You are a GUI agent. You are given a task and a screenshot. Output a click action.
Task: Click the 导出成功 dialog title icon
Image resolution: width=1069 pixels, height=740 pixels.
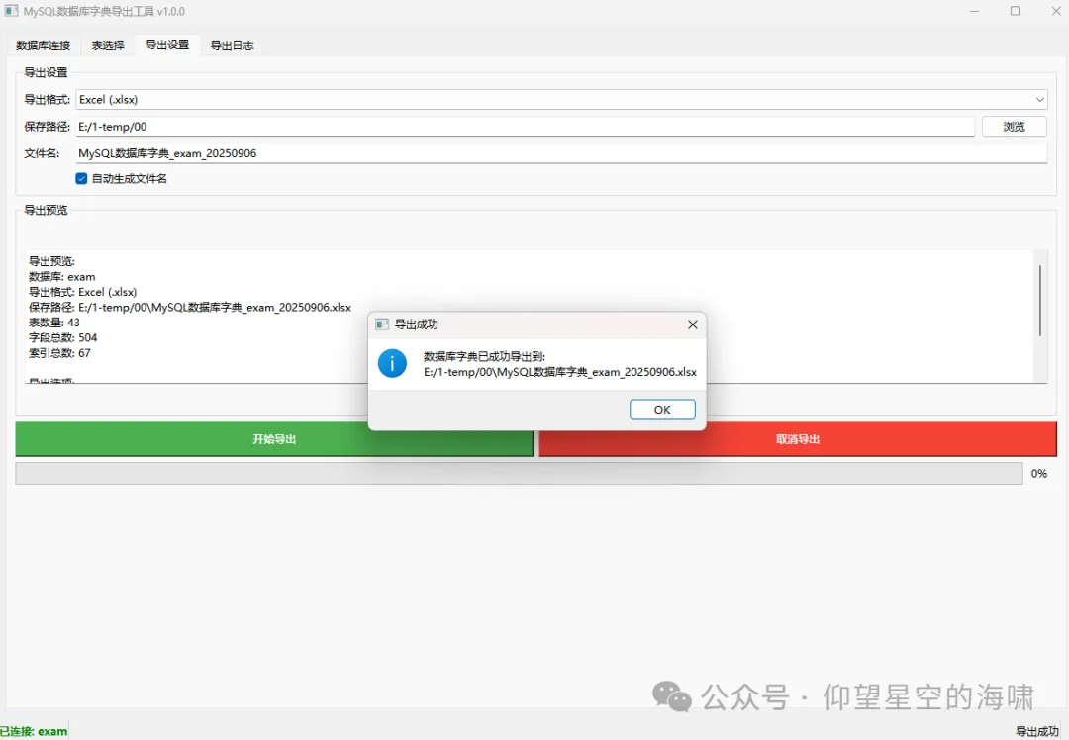pyautogui.click(x=382, y=324)
